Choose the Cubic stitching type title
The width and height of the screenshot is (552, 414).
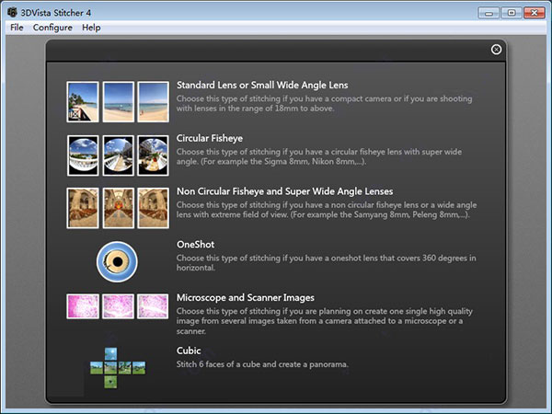pyautogui.click(x=189, y=351)
